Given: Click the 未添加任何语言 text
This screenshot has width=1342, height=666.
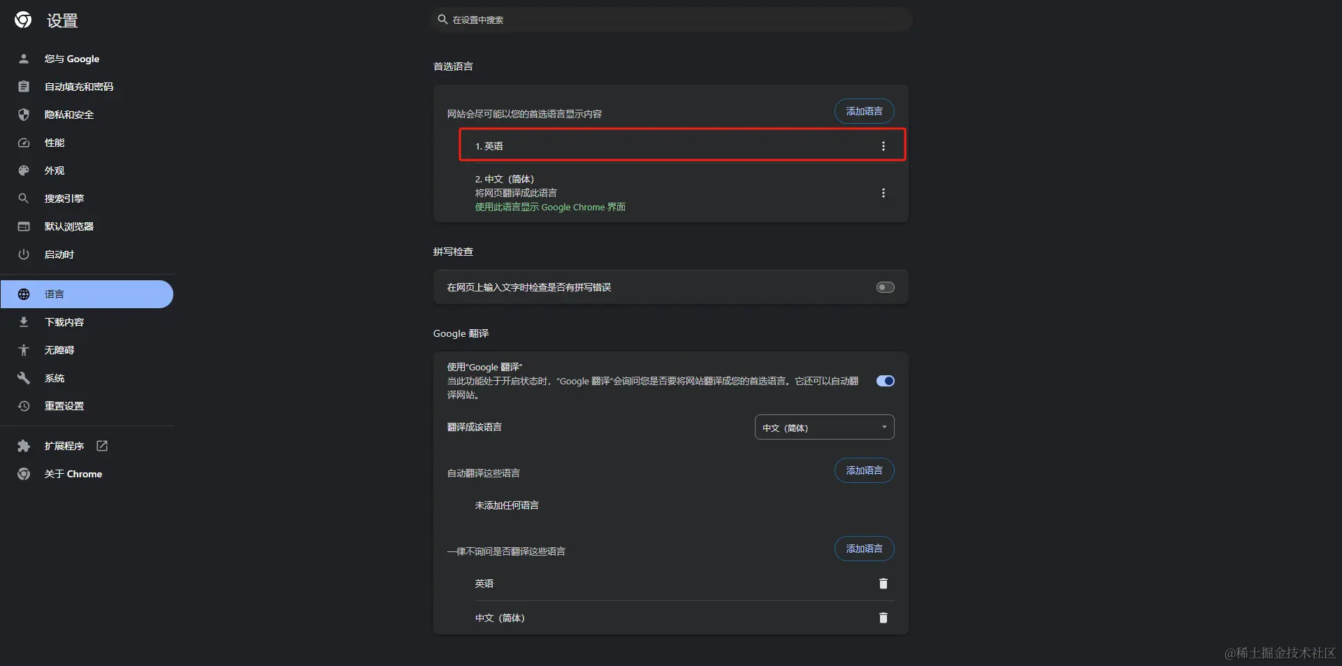Looking at the screenshot, I should pyautogui.click(x=507, y=505).
